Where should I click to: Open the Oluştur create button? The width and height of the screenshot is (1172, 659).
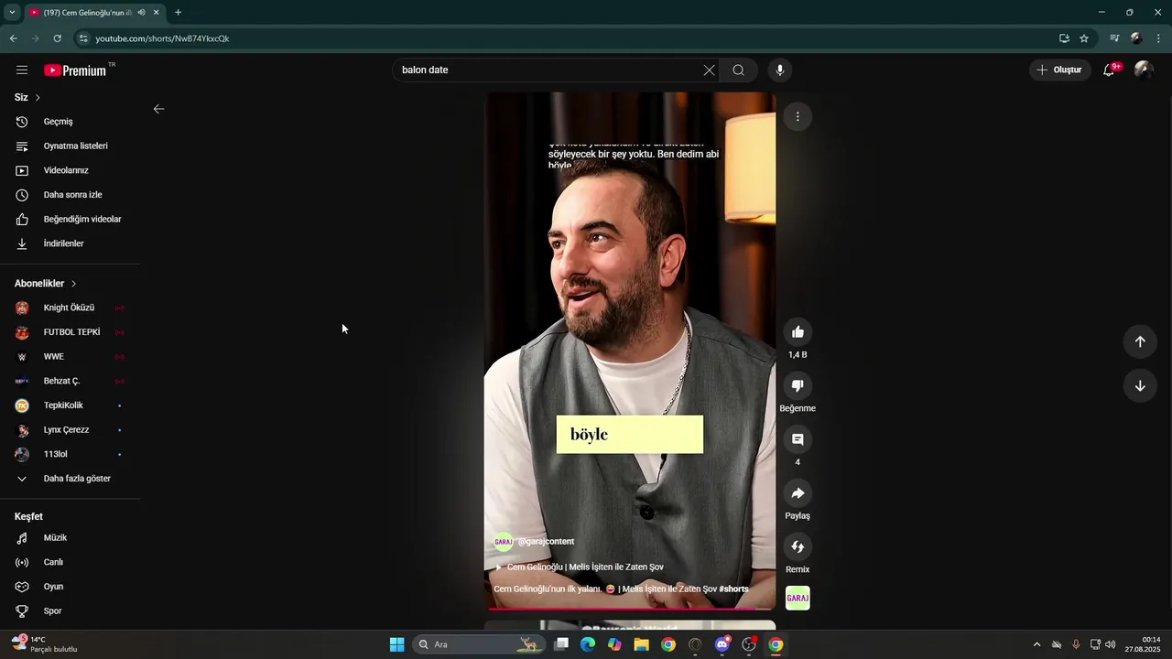(x=1059, y=70)
